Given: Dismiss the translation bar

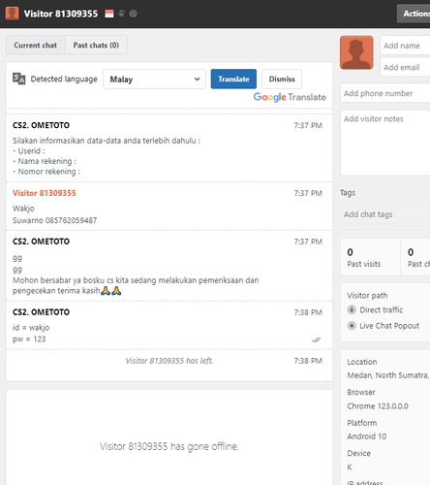Looking at the screenshot, I should click(x=282, y=79).
